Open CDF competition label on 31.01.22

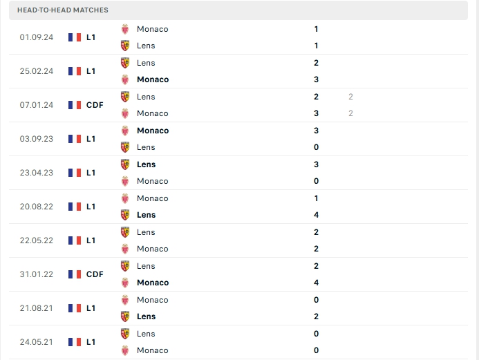tap(95, 274)
